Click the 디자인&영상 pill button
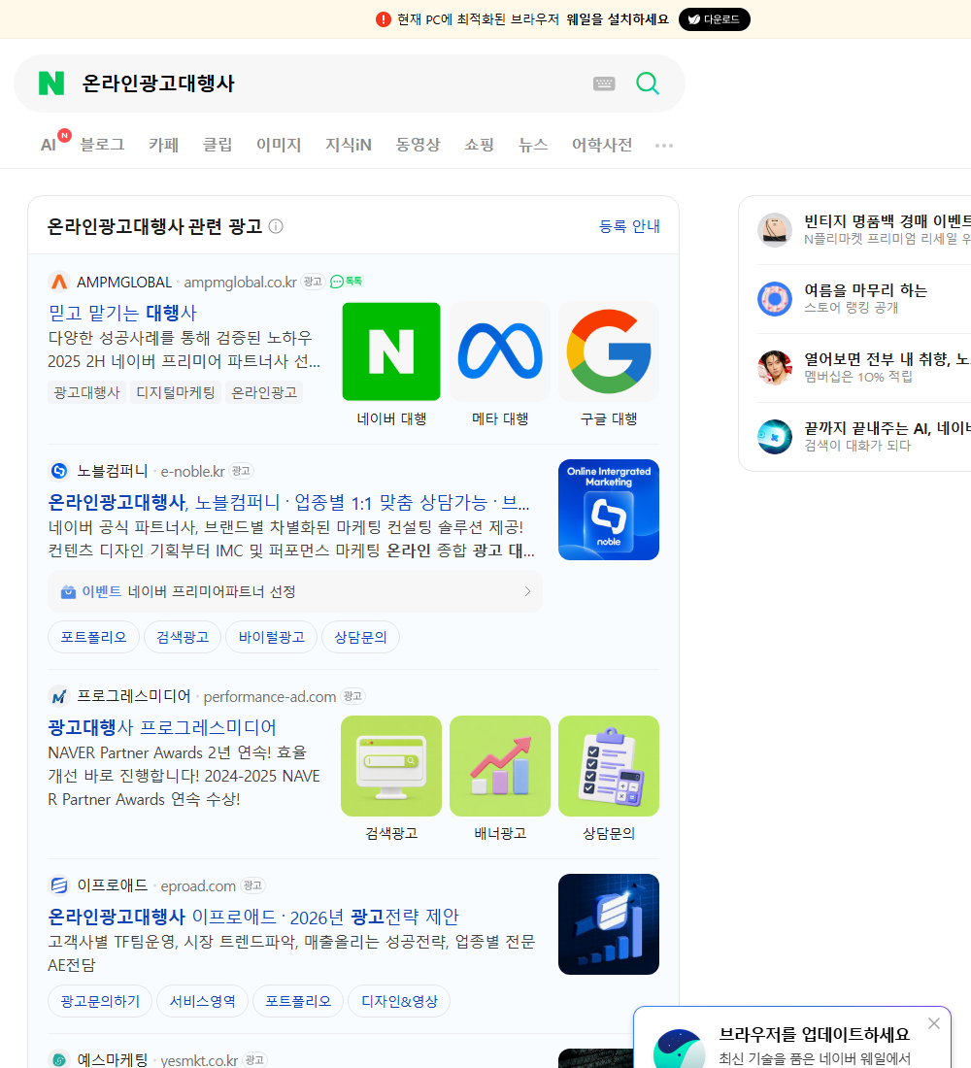This screenshot has width=971, height=1068. (x=399, y=1001)
